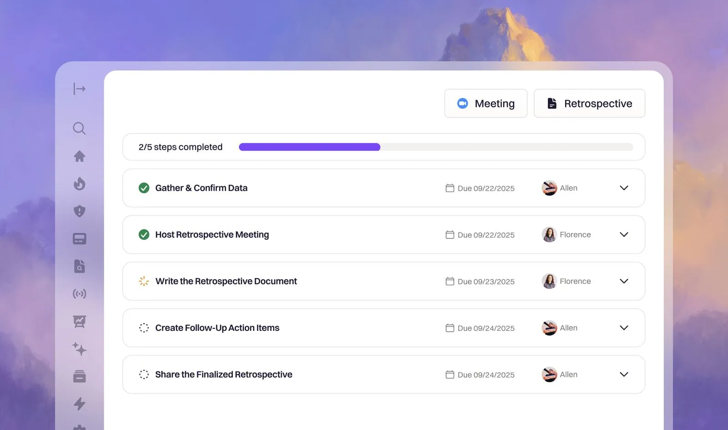The height and width of the screenshot is (430, 728).
Task: Click Florence's avatar on Write the Retrospective Document
Action: pos(549,281)
